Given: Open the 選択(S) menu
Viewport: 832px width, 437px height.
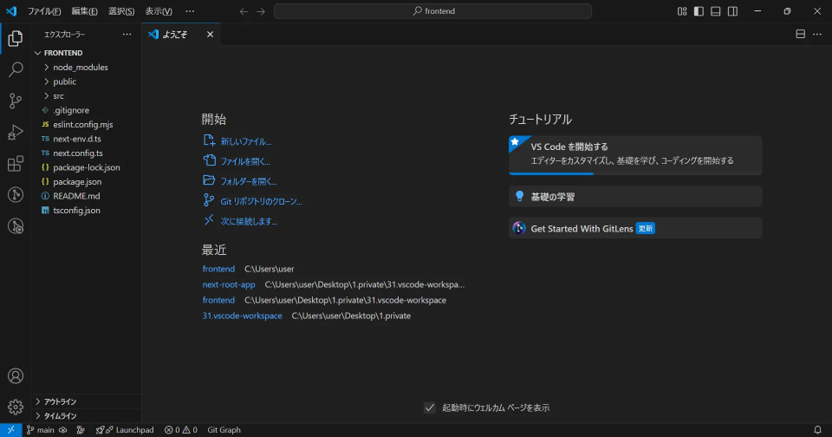Looking at the screenshot, I should coord(121,11).
